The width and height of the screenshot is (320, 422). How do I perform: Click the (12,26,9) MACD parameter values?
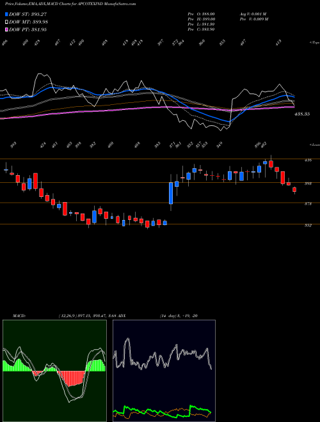(x=87, y=316)
